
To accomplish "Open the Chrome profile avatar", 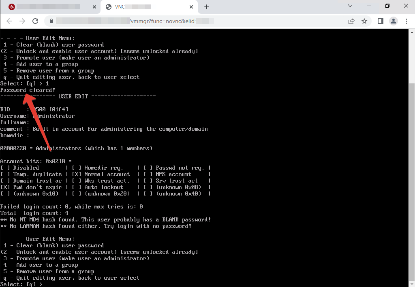I will [393, 21].
